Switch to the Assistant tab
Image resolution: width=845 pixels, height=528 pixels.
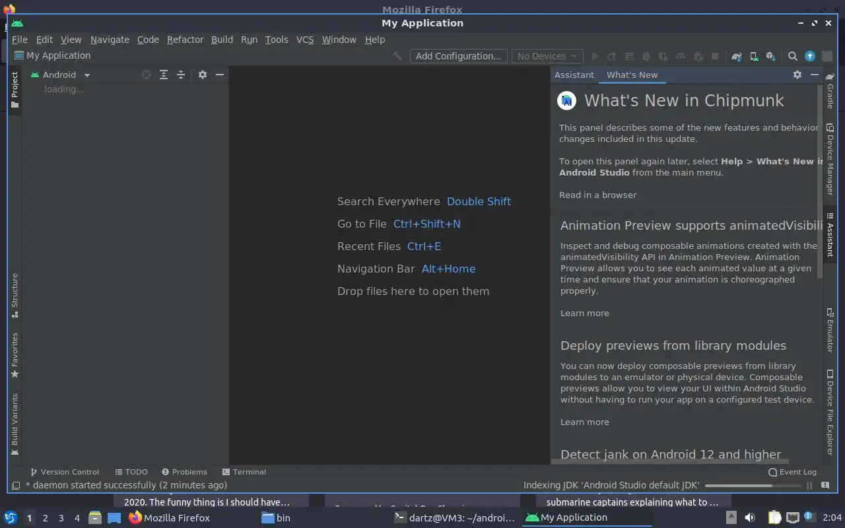click(x=574, y=75)
